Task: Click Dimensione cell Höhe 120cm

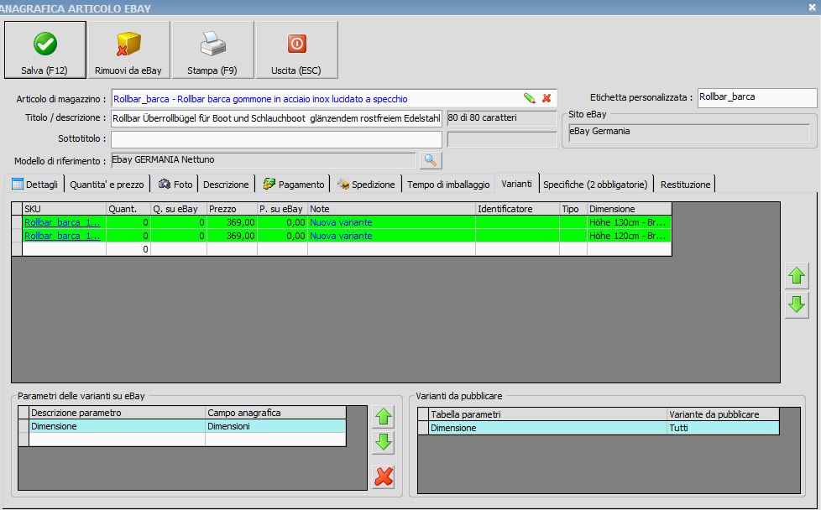Action: [629, 236]
